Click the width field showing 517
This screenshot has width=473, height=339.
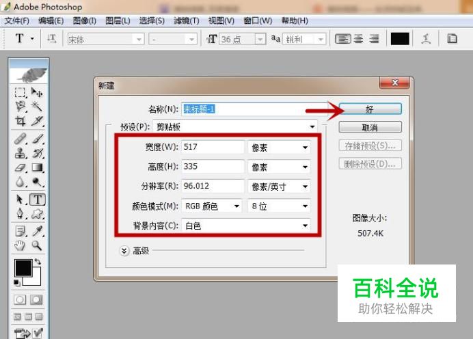(213, 147)
